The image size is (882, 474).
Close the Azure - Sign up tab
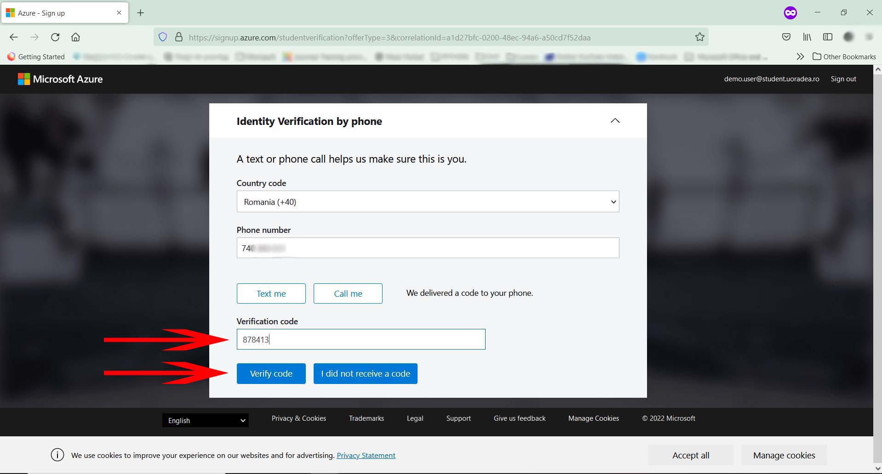coord(119,13)
